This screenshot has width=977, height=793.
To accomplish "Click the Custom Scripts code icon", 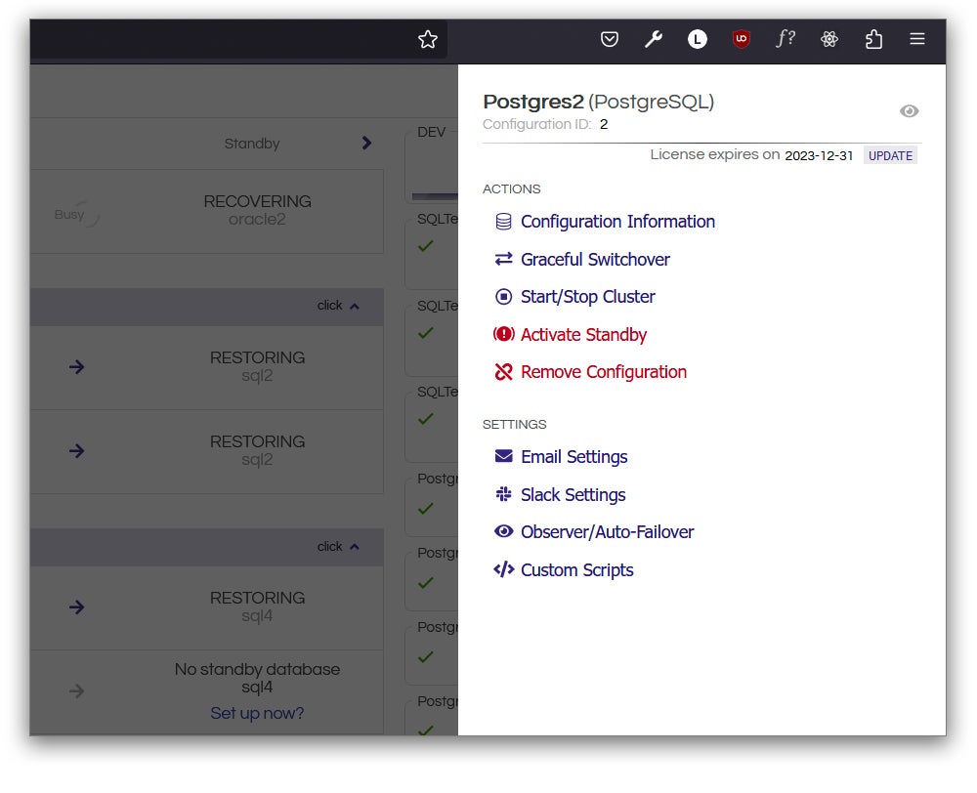I will (x=503, y=570).
